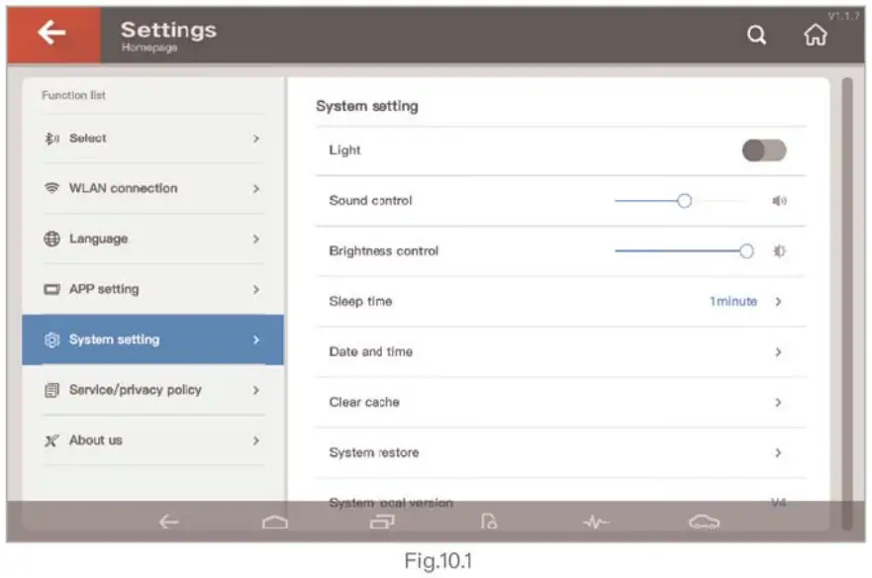Image resolution: width=872 pixels, height=578 pixels.
Task: Go back using the red arrow button
Action: pos(53,34)
